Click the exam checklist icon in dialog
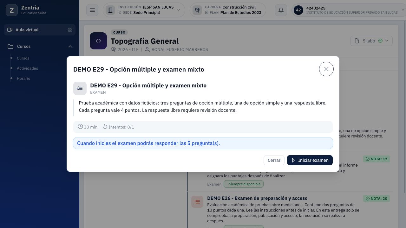 click(80, 88)
